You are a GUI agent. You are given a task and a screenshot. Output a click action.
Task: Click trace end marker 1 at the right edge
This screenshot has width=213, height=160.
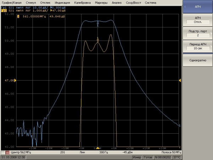[x=180, y=126]
